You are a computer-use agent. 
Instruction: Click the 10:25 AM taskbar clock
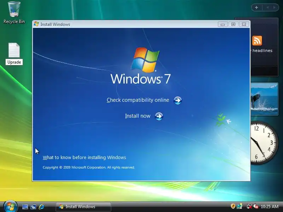[270, 206]
